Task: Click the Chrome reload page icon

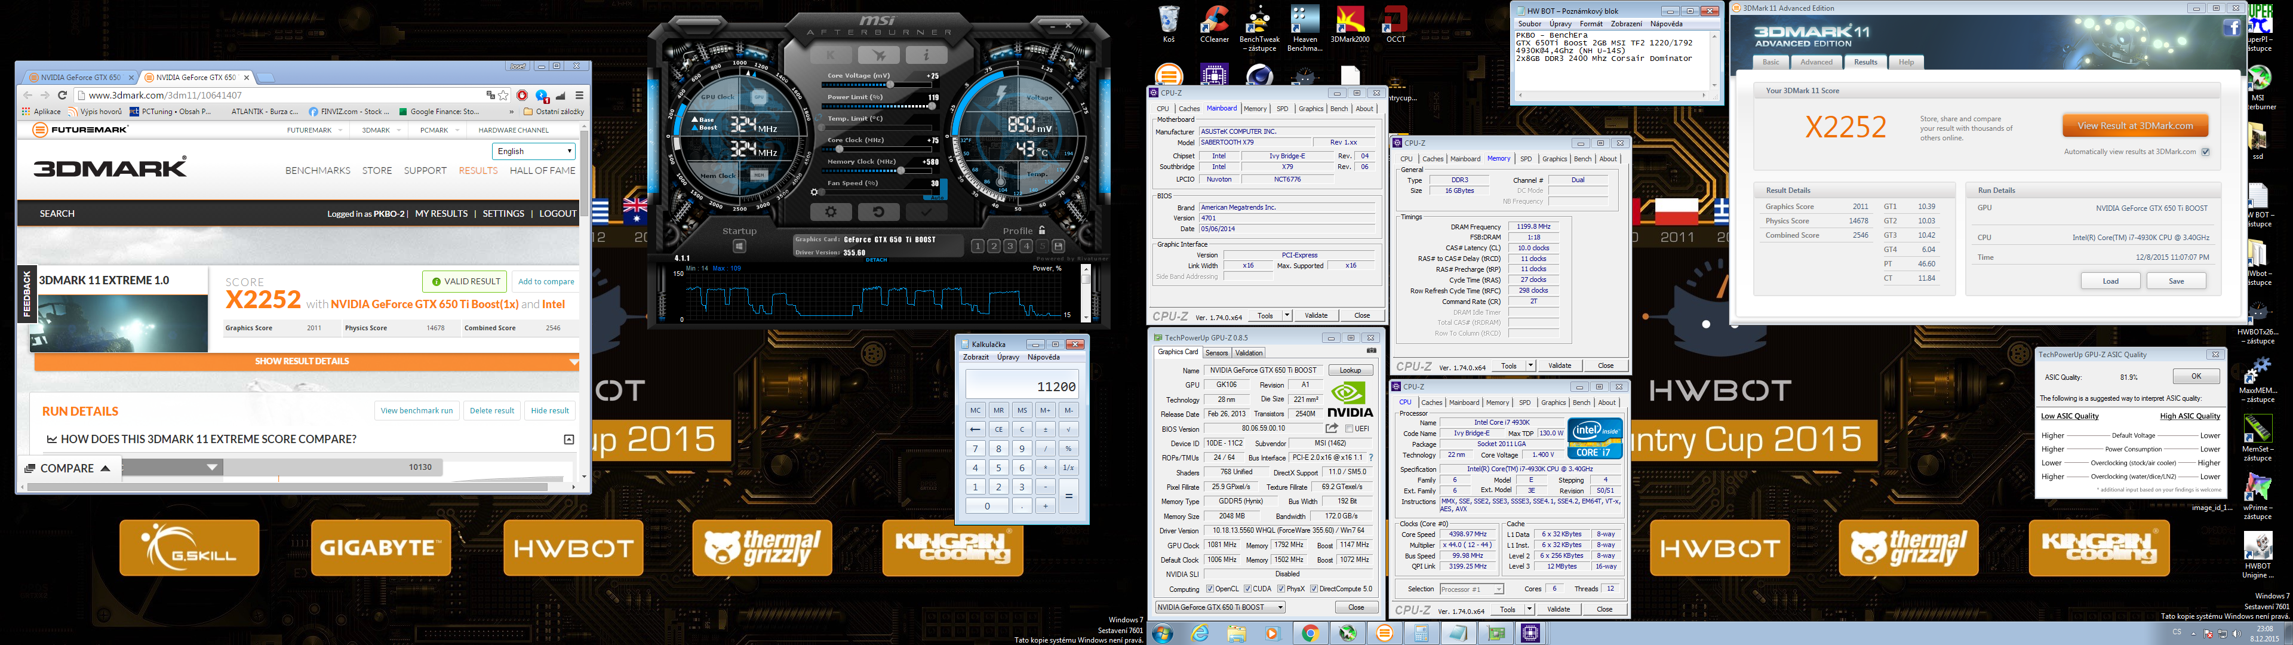Action: [62, 96]
